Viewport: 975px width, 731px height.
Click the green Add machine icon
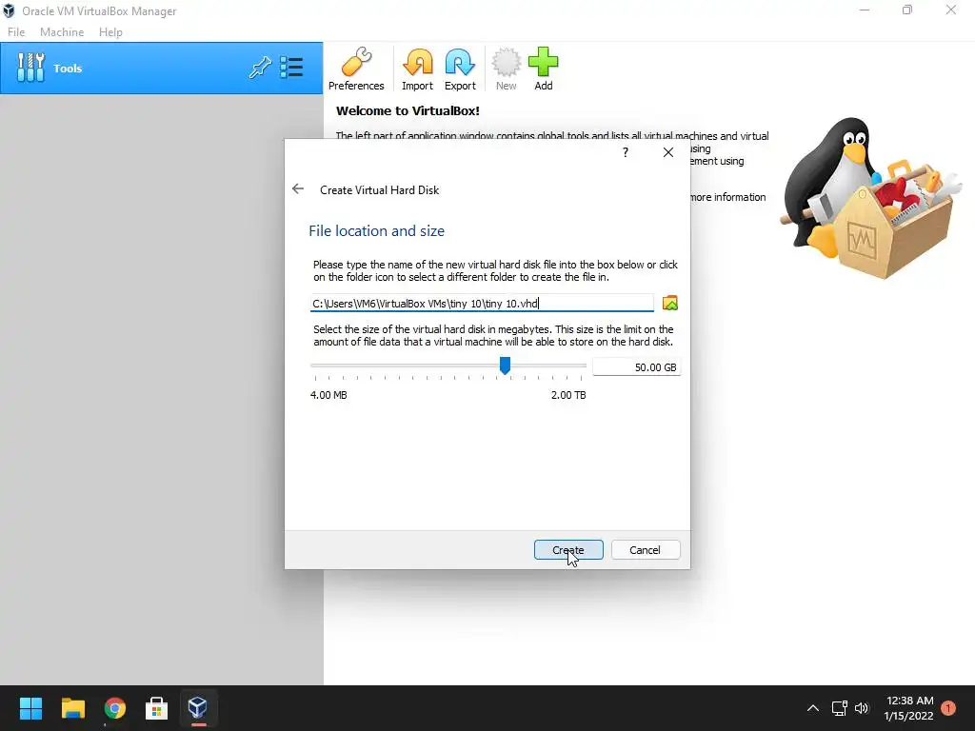tap(544, 69)
